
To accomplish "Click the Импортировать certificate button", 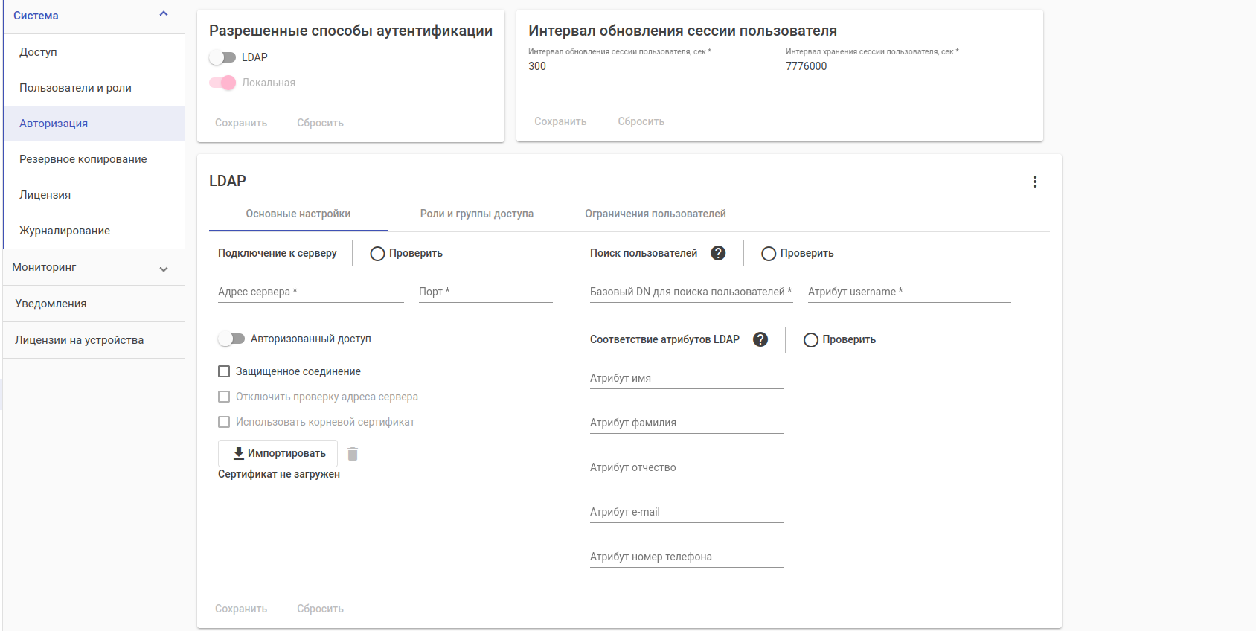I will click(x=278, y=453).
